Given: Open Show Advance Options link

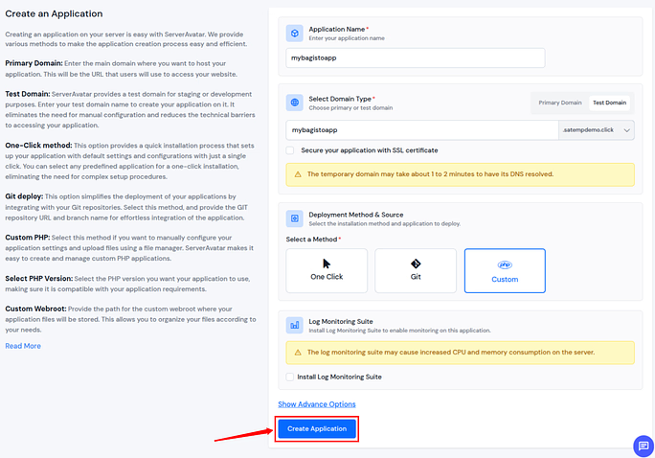Looking at the screenshot, I should (317, 404).
